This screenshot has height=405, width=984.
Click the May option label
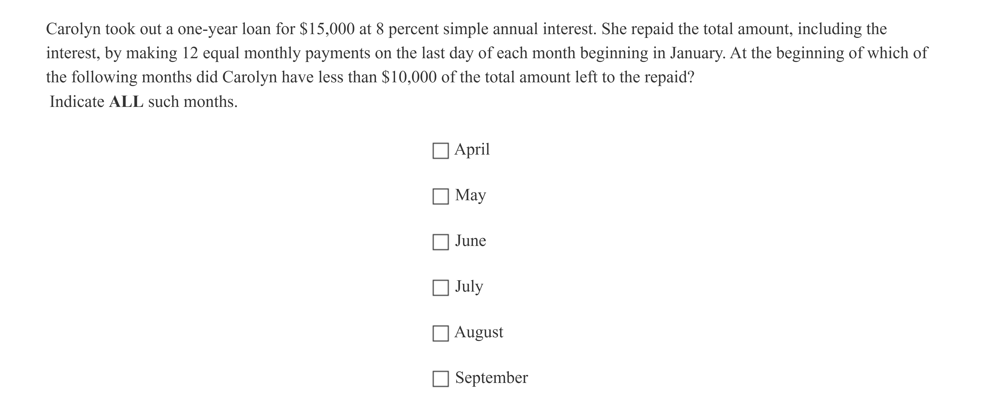click(470, 195)
